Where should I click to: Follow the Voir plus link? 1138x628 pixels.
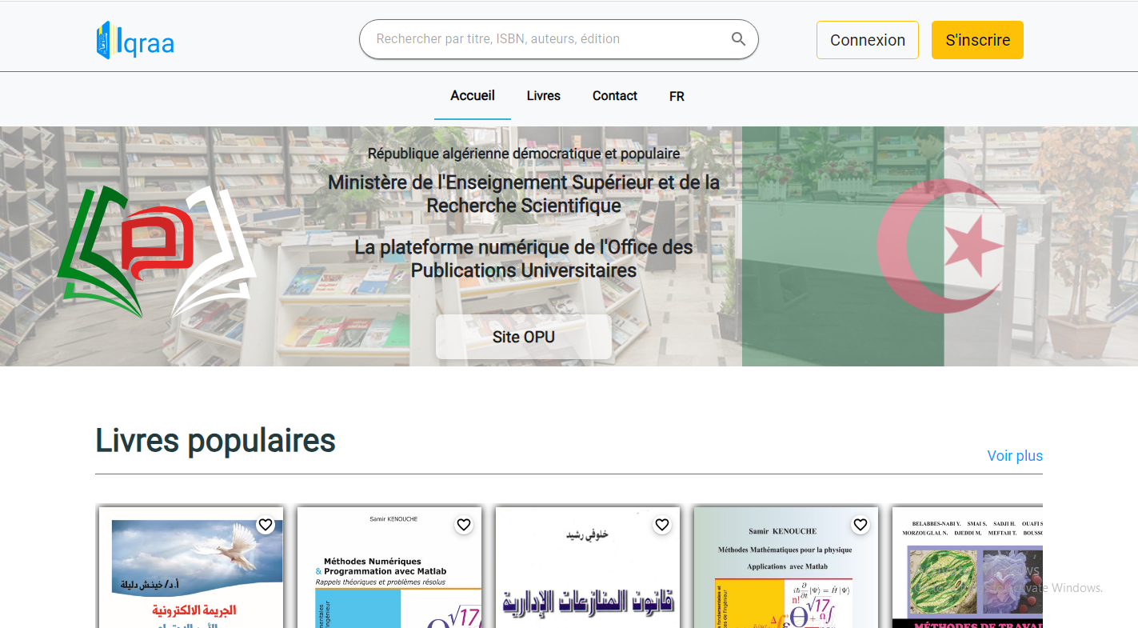pos(1014,456)
